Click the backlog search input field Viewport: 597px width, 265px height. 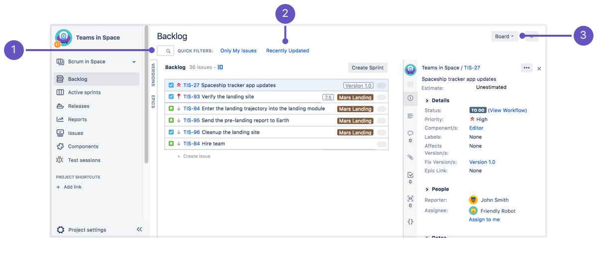(x=165, y=51)
